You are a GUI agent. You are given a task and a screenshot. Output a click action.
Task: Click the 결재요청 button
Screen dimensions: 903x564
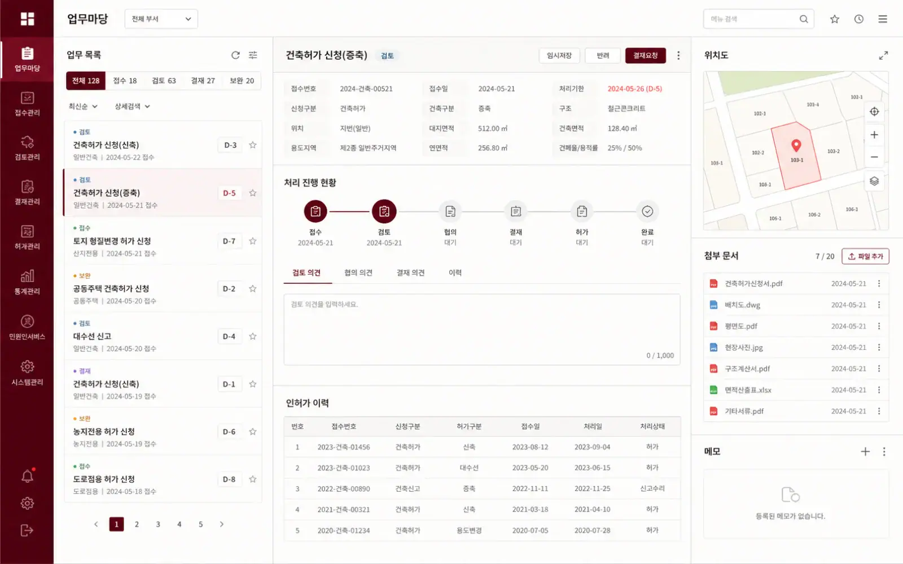[646, 55]
